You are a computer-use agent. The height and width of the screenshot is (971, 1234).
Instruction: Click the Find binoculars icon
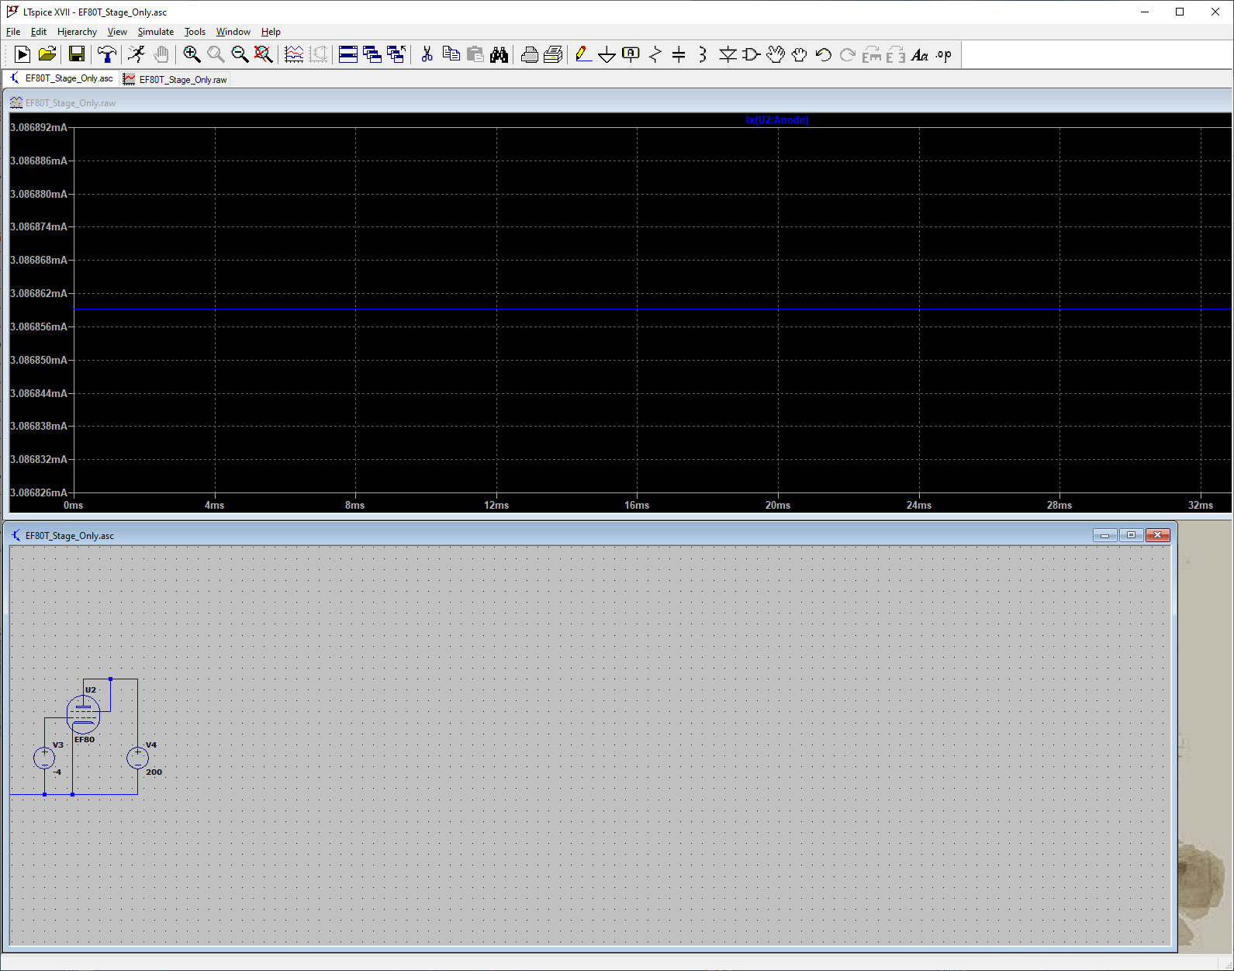pos(499,54)
